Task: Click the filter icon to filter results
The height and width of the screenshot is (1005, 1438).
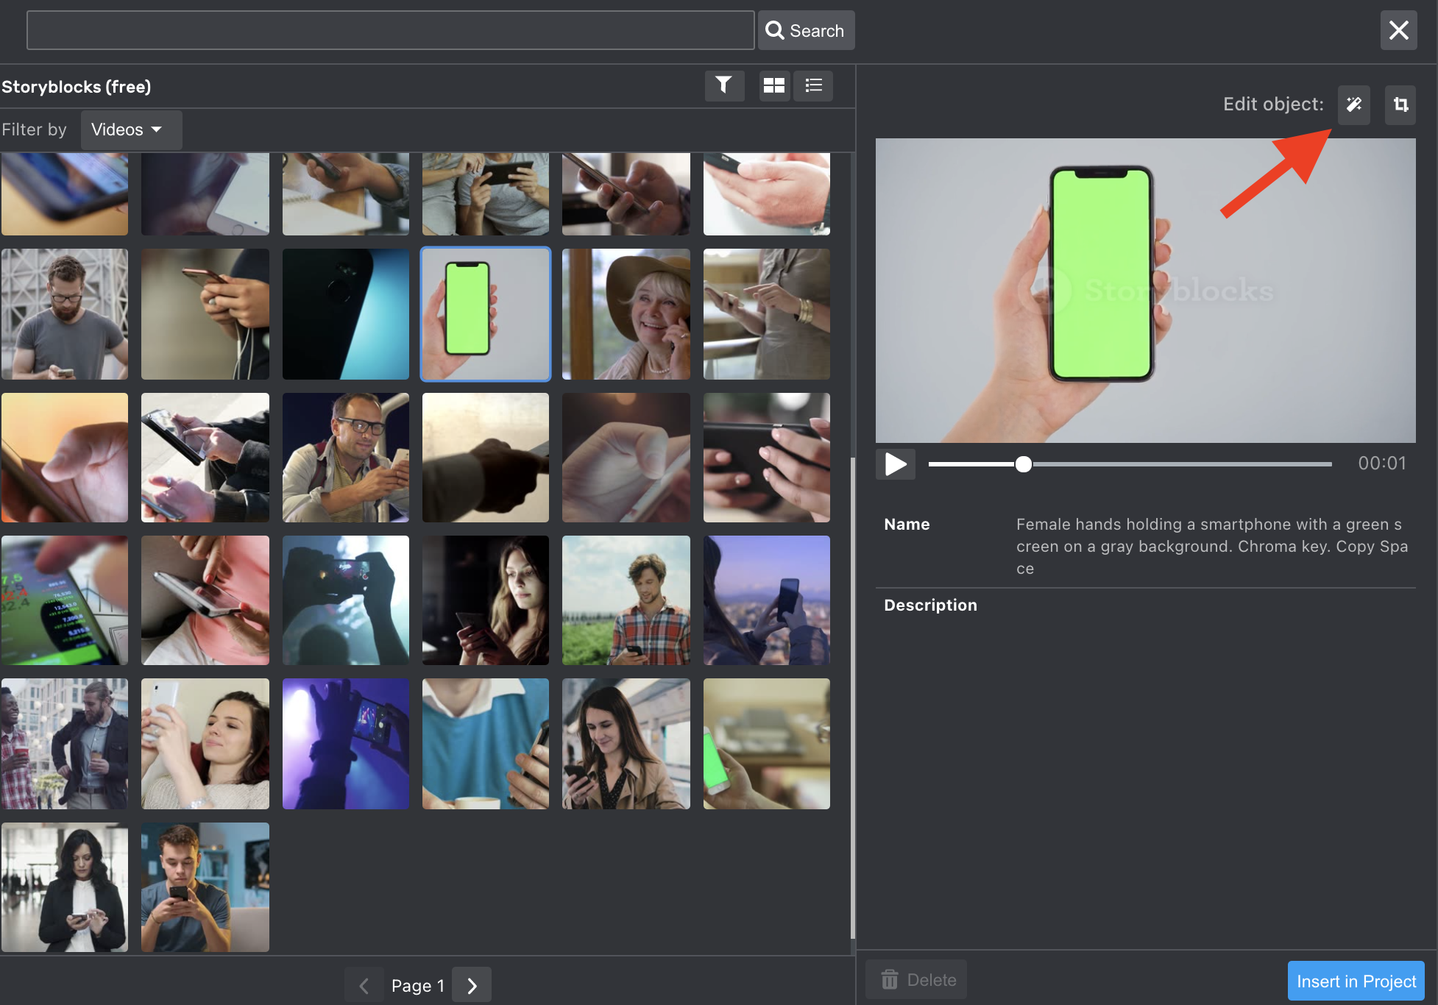Action: pos(724,85)
